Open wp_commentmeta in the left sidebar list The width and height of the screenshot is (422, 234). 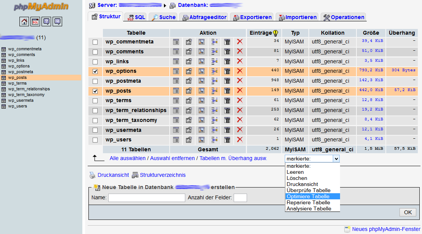click(25, 49)
